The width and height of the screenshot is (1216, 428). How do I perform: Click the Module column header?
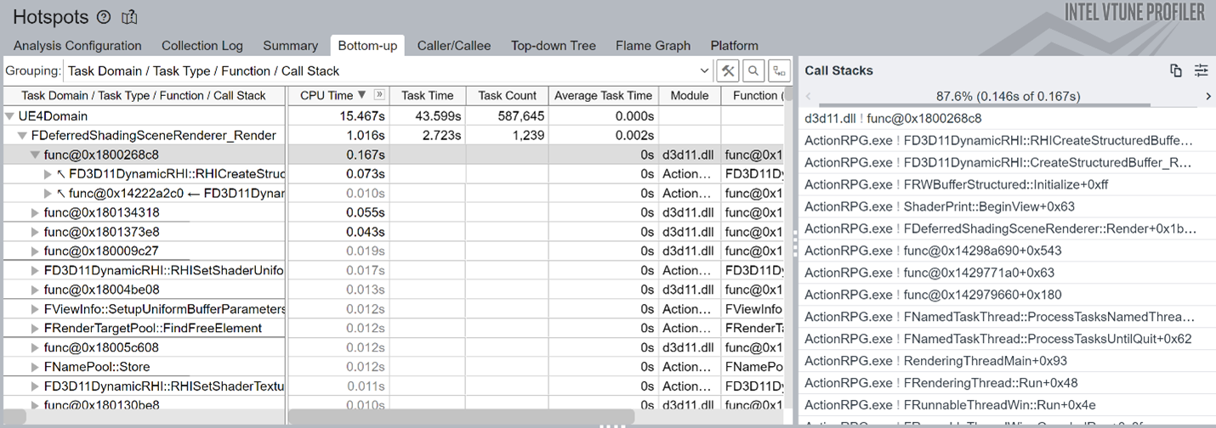pyautogui.click(x=689, y=96)
